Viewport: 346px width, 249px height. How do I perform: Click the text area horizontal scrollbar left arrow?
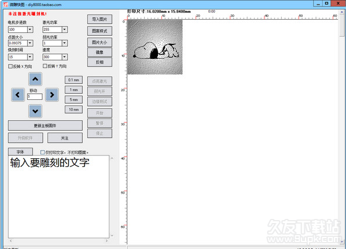(10, 241)
